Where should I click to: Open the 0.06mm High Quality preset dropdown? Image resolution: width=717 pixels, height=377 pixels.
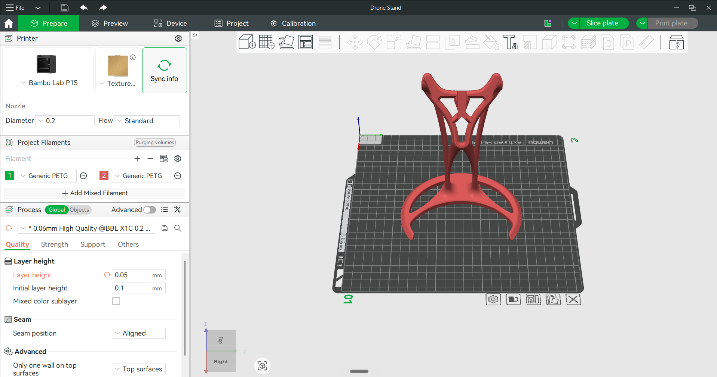(86, 228)
